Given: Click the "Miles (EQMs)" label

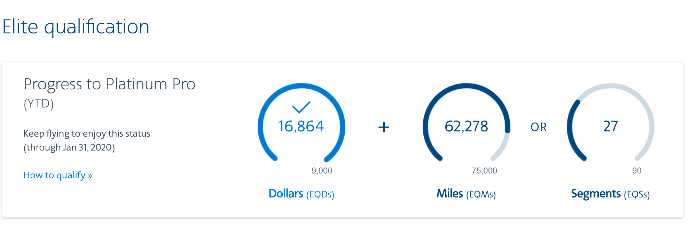Looking at the screenshot, I should (466, 194).
